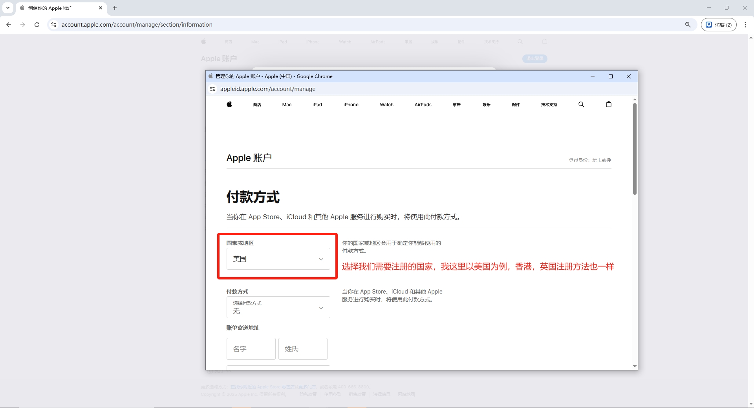Select the 创建你的 Apple 账户 browser tab
The height and width of the screenshot is (408, 754).
[61, 8]
